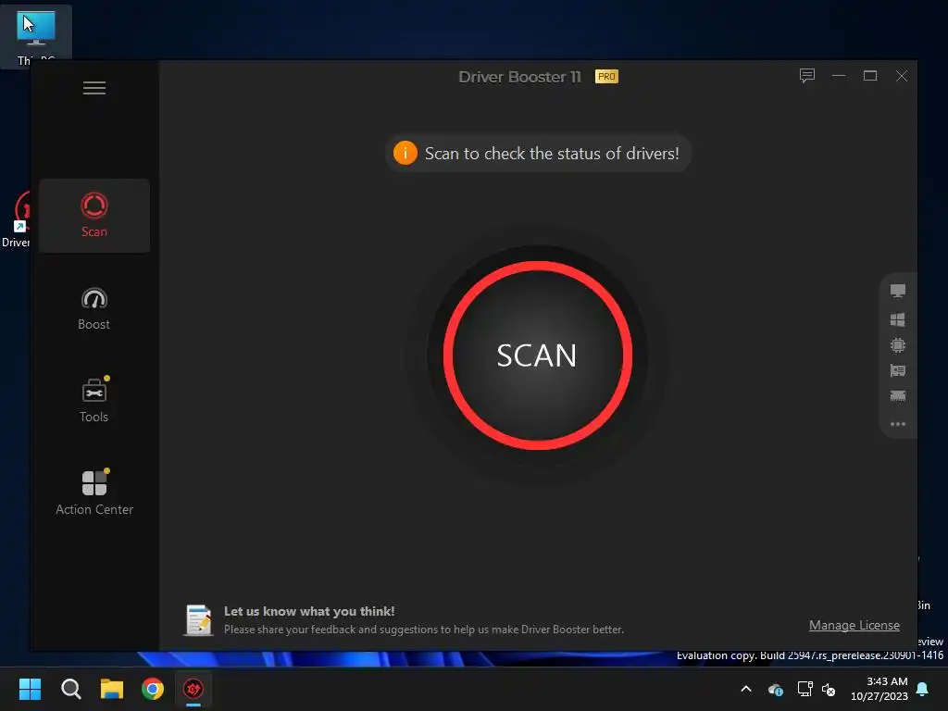Show memory module info icon
Viewport: 948px width, 711px height.
(898, 396)
